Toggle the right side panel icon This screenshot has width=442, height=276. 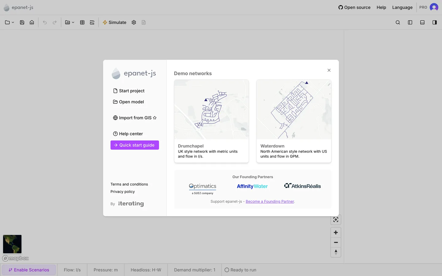[x=435, y=22]
